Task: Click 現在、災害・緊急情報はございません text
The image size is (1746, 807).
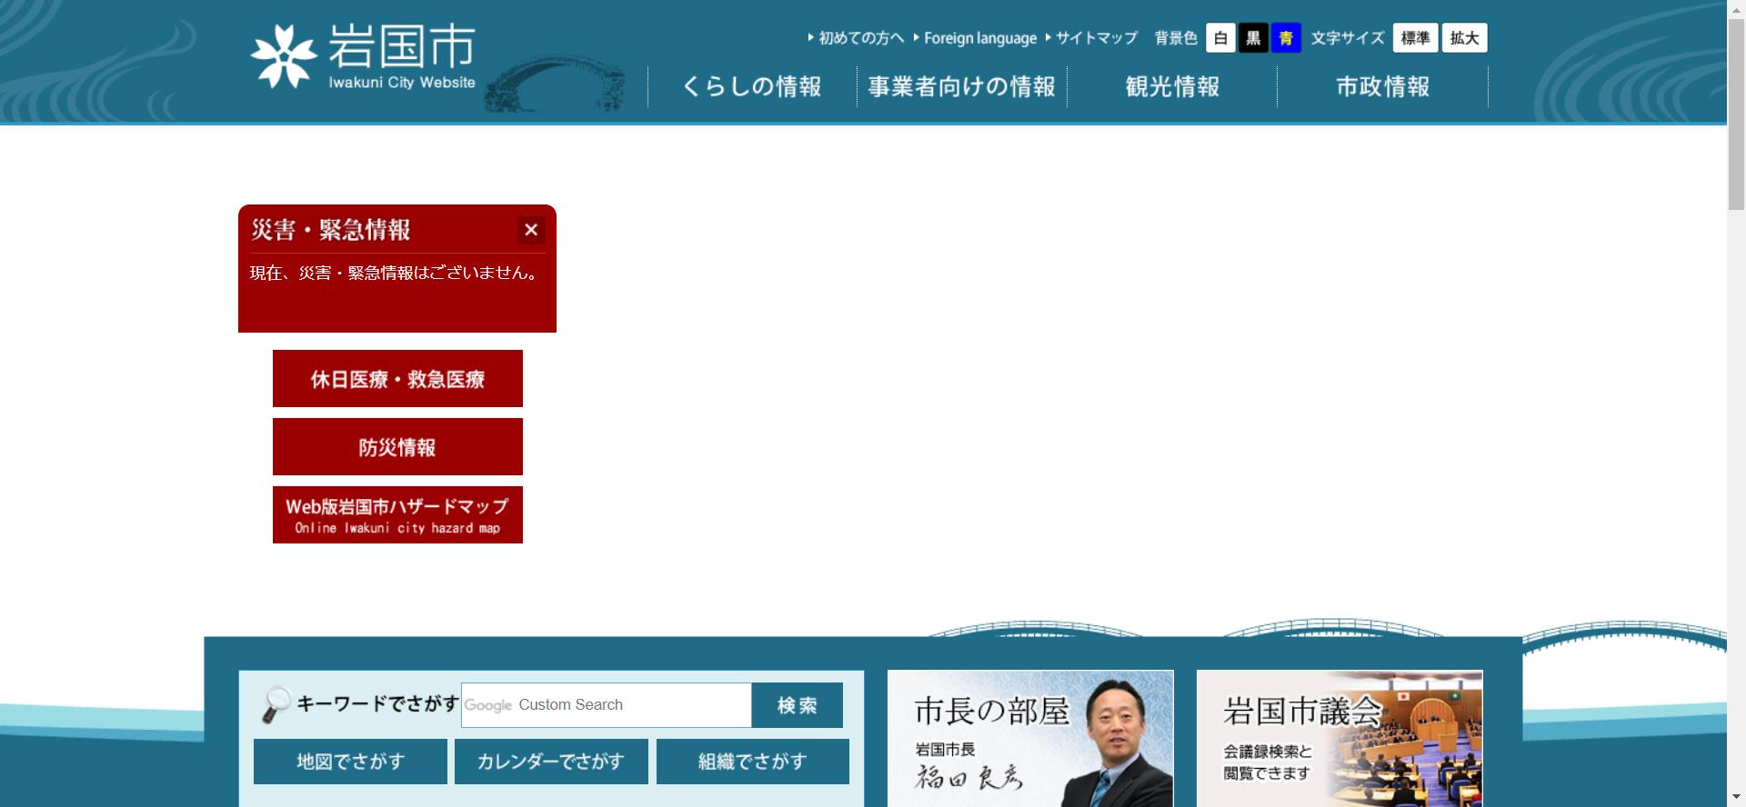Action: click(x=395, y=273)
